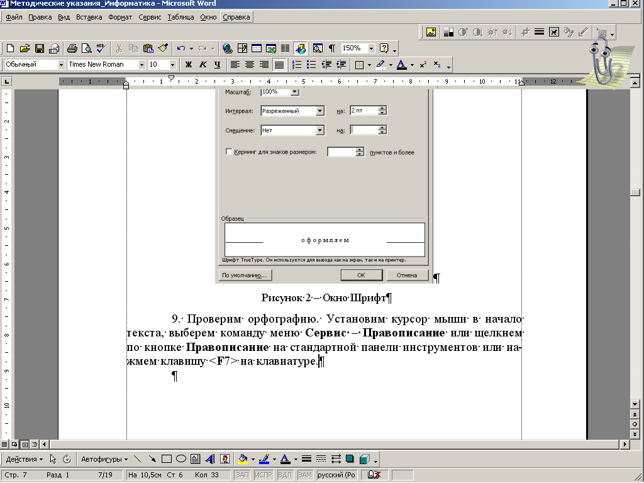Apply the fill color bucket on drawing toolbar
644x483 pixels.
tap(243, 459)
